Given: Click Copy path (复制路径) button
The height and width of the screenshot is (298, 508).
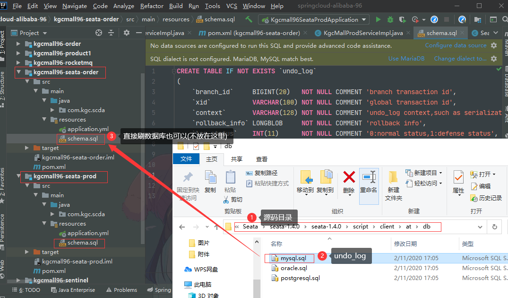Looking at the screenshot, I should 262,173.
